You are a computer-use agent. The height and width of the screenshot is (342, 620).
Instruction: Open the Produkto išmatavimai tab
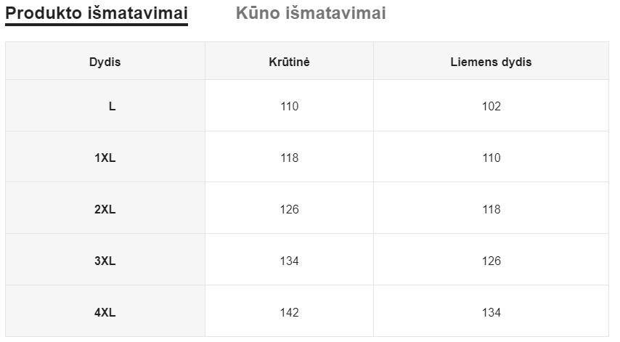click(97, 14)
